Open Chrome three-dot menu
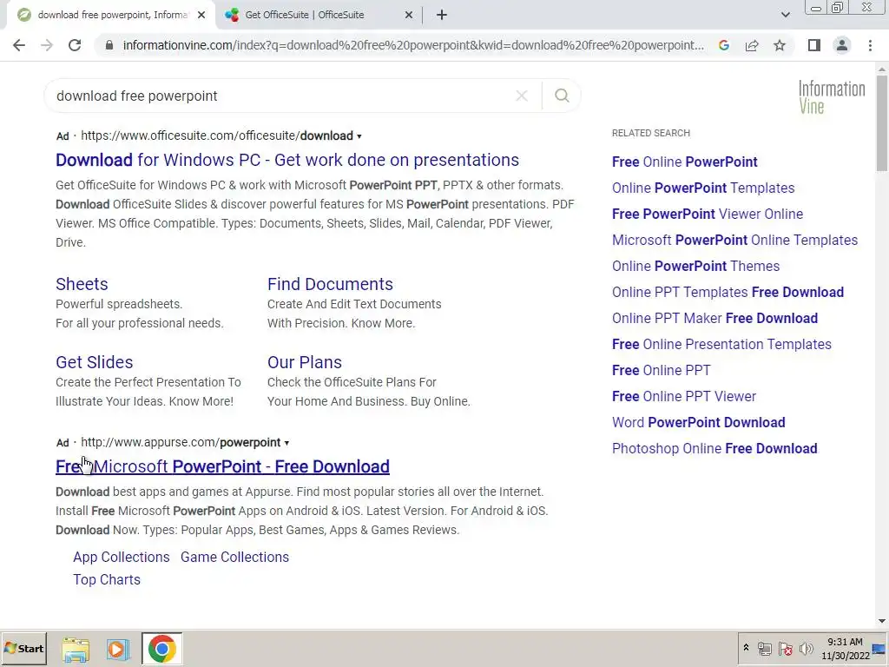The width and height of the screenshot is (889, 667). [870, 45]
